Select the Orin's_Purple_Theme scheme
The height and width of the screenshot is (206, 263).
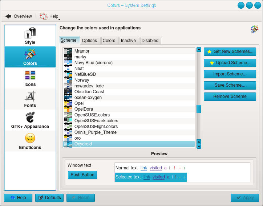pyautogui.click(x=129, y=132)
